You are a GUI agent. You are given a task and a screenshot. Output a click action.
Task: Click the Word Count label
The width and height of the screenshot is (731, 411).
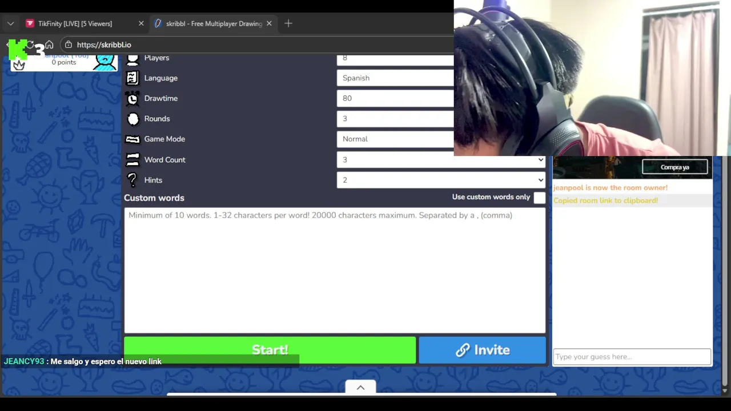[x=165, y=160]
